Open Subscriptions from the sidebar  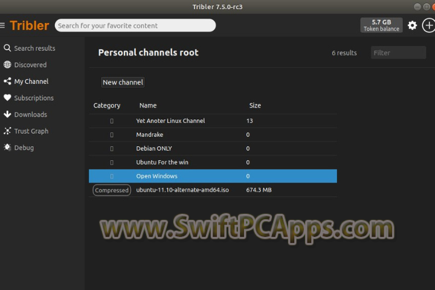pyautogui.click(x=34, y=98)
